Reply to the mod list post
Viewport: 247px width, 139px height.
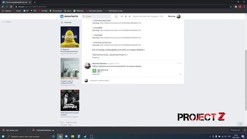96,58
